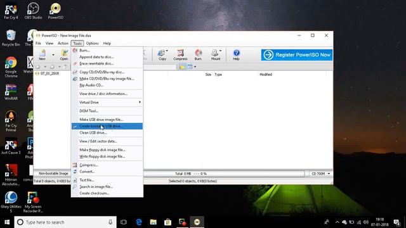Screen dimensions: 406x228
Task: Click the Help toolbar icon
Action: pyautogui.click(x=236, y=55)
